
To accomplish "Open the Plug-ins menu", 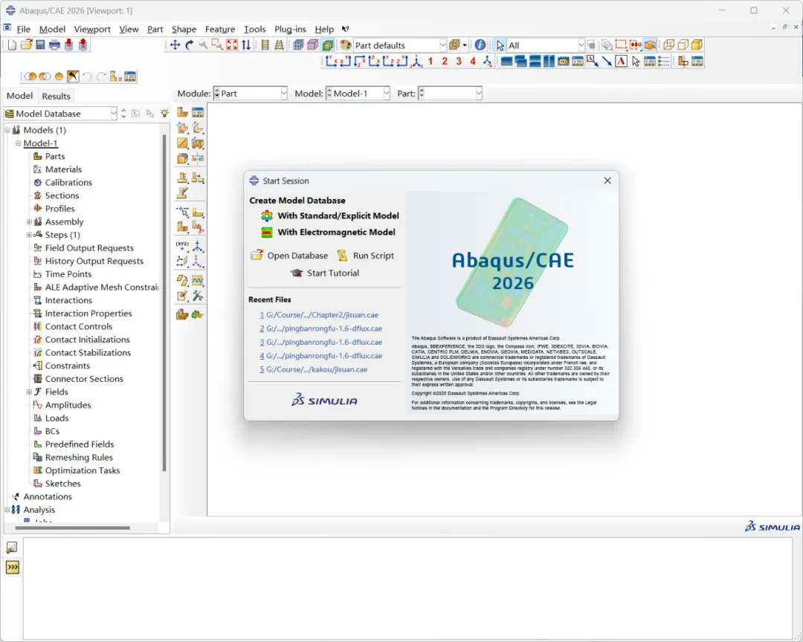I will click(x=290, y=29).
